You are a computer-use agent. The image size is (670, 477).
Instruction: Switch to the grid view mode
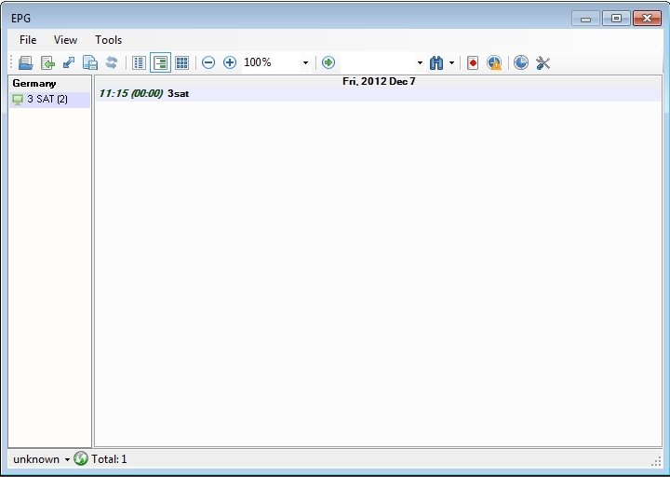182,63
